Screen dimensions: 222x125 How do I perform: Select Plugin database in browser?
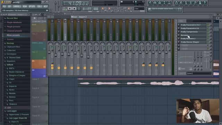[14, 22]
